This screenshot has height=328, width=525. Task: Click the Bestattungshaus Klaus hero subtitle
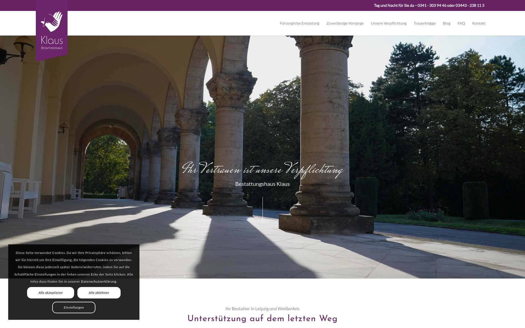[262, 184]
